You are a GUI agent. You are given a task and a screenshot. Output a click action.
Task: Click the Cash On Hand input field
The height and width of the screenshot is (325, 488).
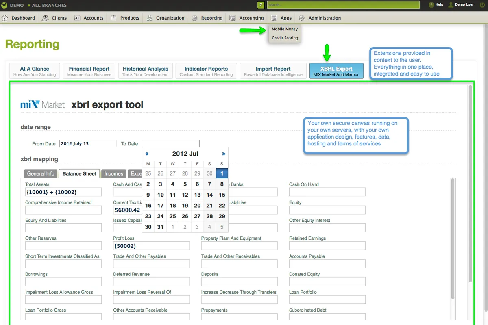(x=327, y=192)
